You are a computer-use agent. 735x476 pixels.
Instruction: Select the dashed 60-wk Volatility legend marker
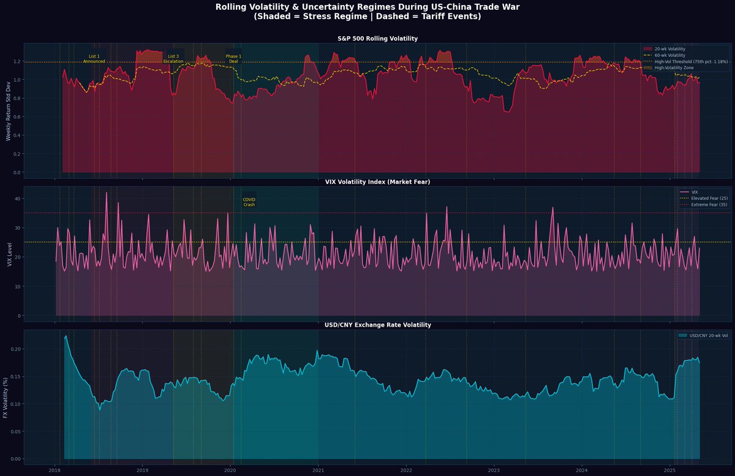(647, 56)
